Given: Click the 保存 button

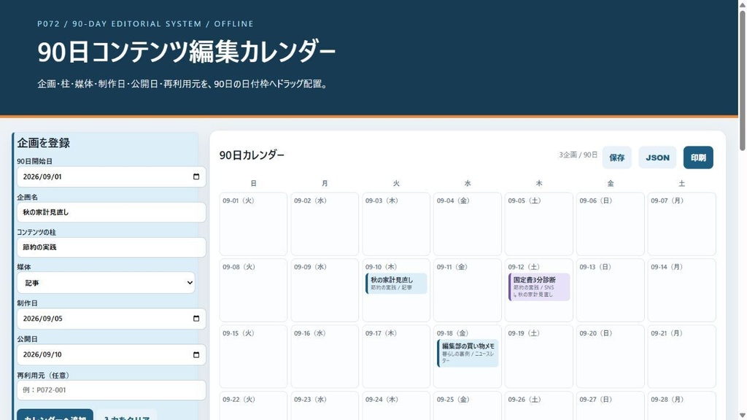Looking at the screenshot, I should [617, 157].
